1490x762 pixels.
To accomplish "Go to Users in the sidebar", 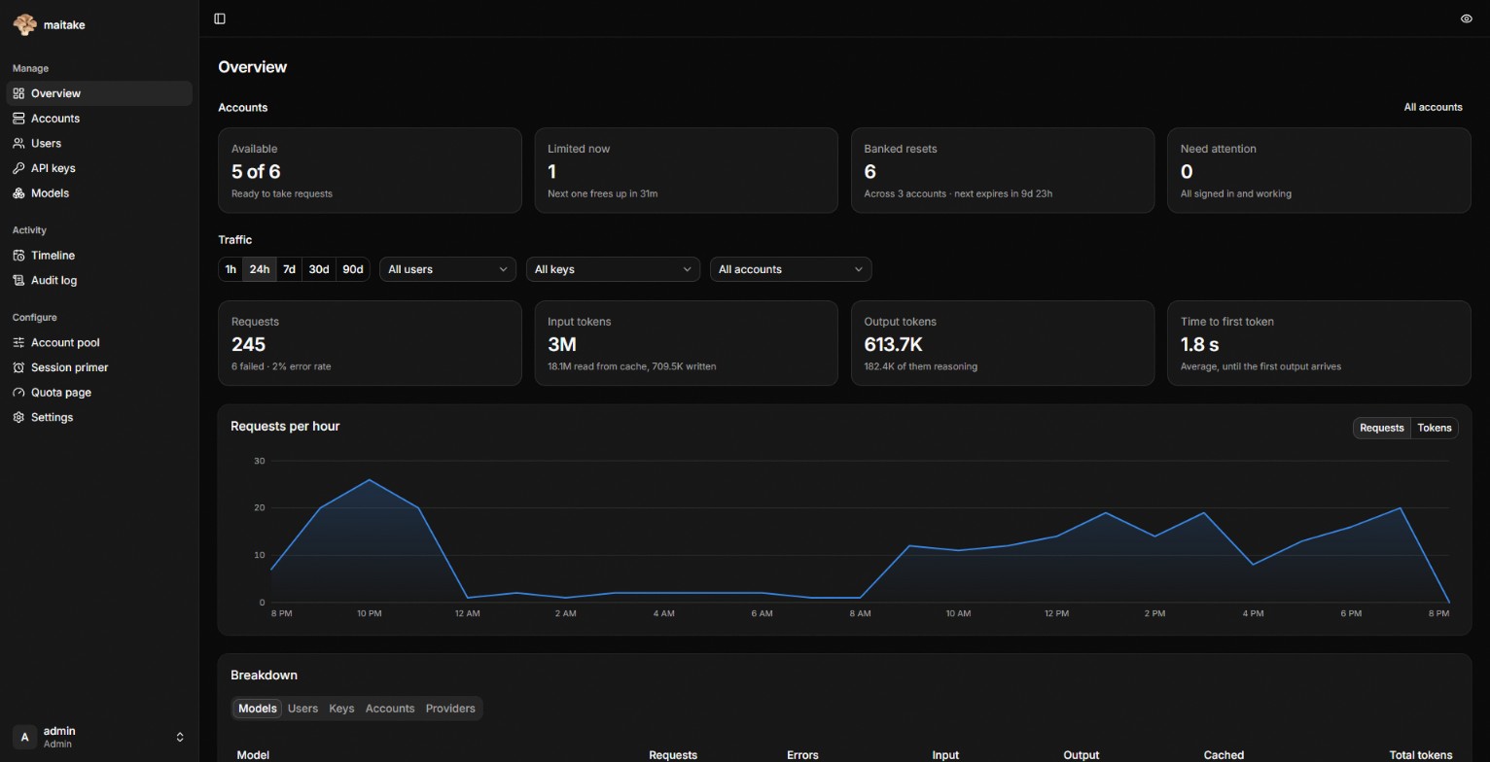I will pyautogui.click(x=46, y=143).
